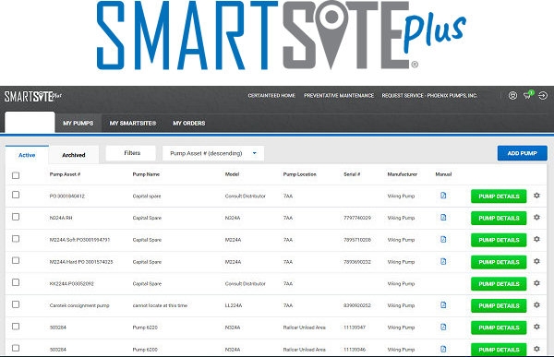Click the "Pump Name" column header
The image size is (554, 357).
146,174
